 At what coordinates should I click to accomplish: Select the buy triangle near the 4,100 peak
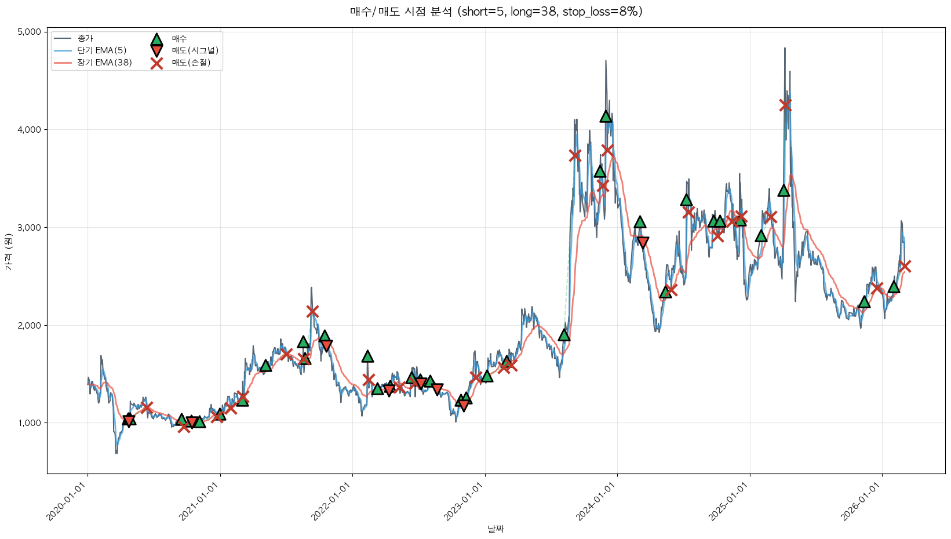pos(606,116)
